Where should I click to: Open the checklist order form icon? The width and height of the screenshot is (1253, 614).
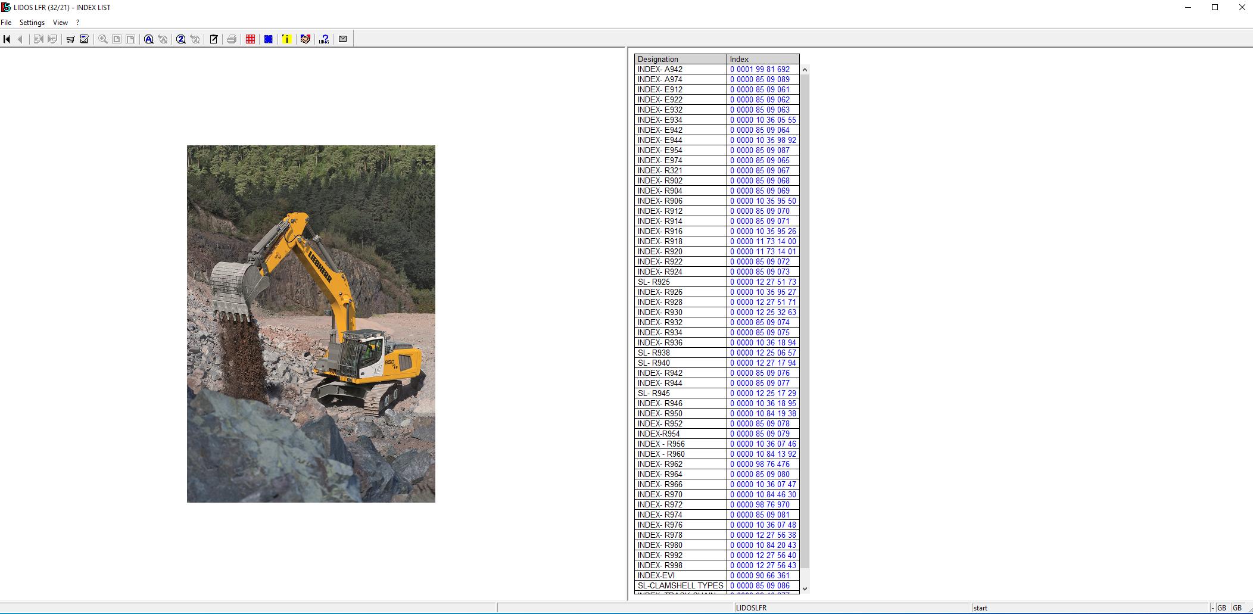point(85,39)
